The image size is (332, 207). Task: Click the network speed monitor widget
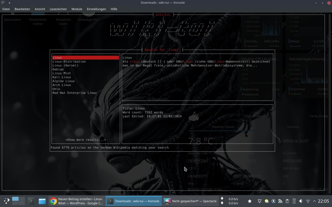tap(230, 201)
